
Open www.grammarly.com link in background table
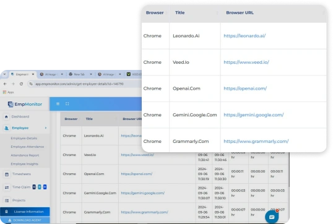coord(144,212)
